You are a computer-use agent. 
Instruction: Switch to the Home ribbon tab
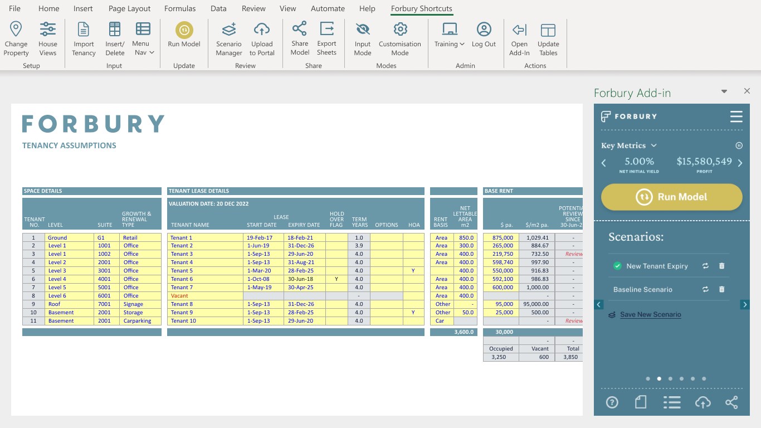(49, 8)
